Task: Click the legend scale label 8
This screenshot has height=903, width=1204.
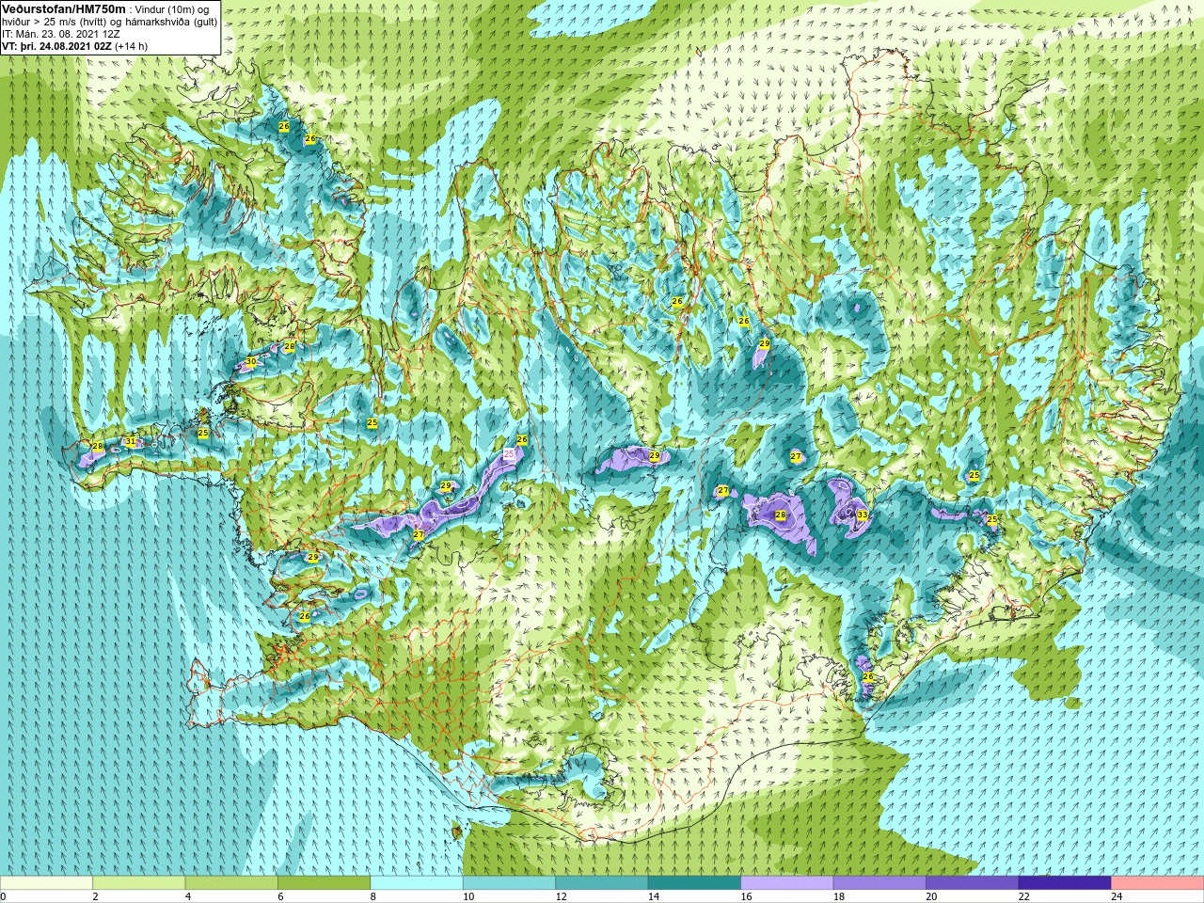Action: (x=373, y=896)
